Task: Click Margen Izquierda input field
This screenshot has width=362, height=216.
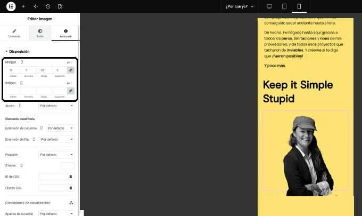Action: [60, 70]
